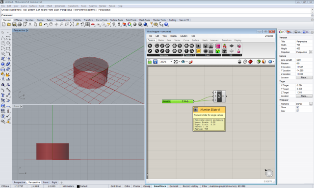Click the black arrow icon in Util group
The width and height of the screenshot is (314, 188).
232,46
